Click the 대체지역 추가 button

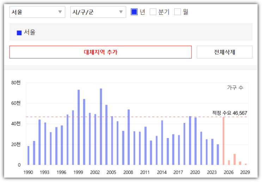[x=100, y=52]
